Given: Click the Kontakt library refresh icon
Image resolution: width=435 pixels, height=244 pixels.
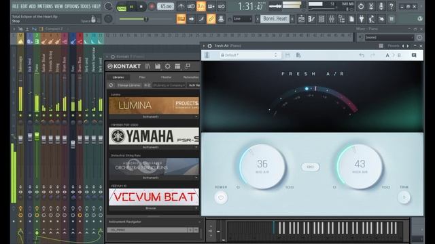Looking at the screenshot, I should (x=111, y=85).
